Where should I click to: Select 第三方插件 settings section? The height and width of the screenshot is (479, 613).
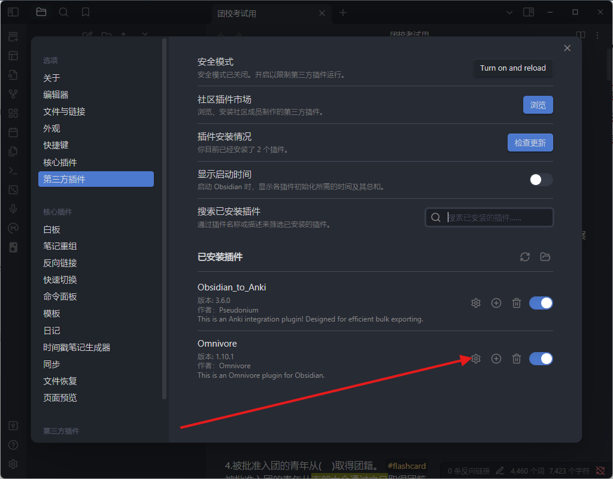(x=96, y=179)
